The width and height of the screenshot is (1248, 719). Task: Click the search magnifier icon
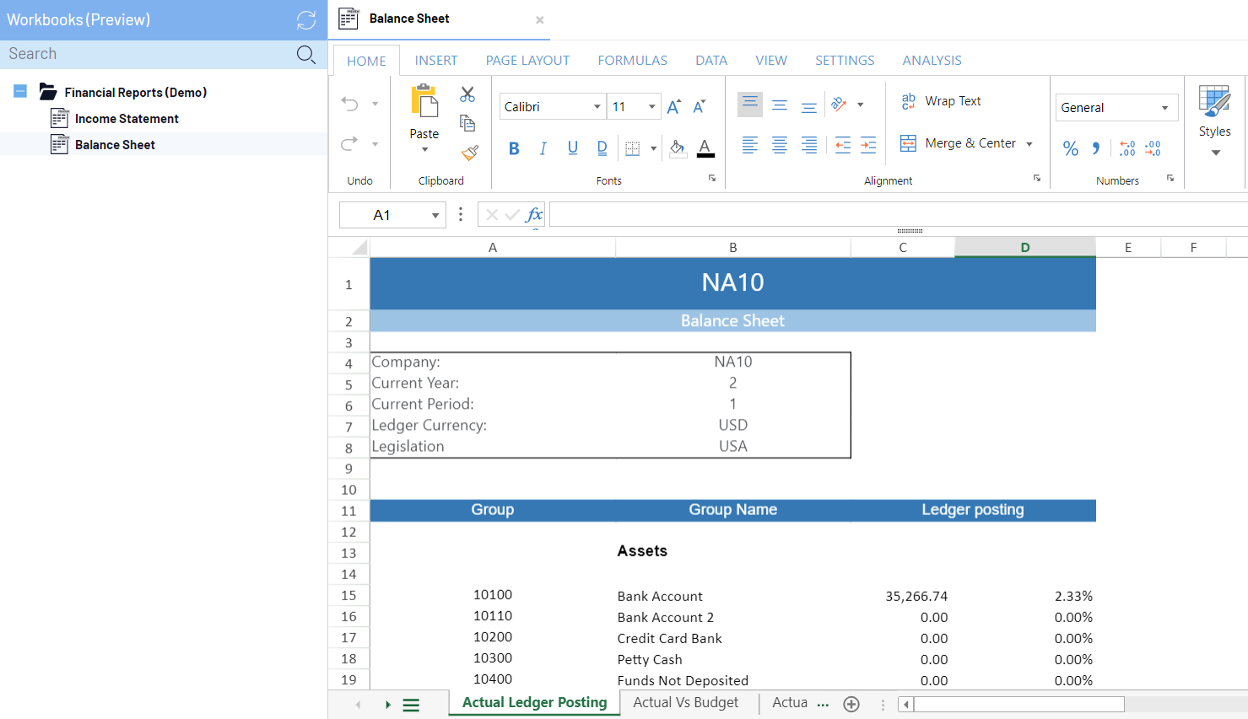305,55
